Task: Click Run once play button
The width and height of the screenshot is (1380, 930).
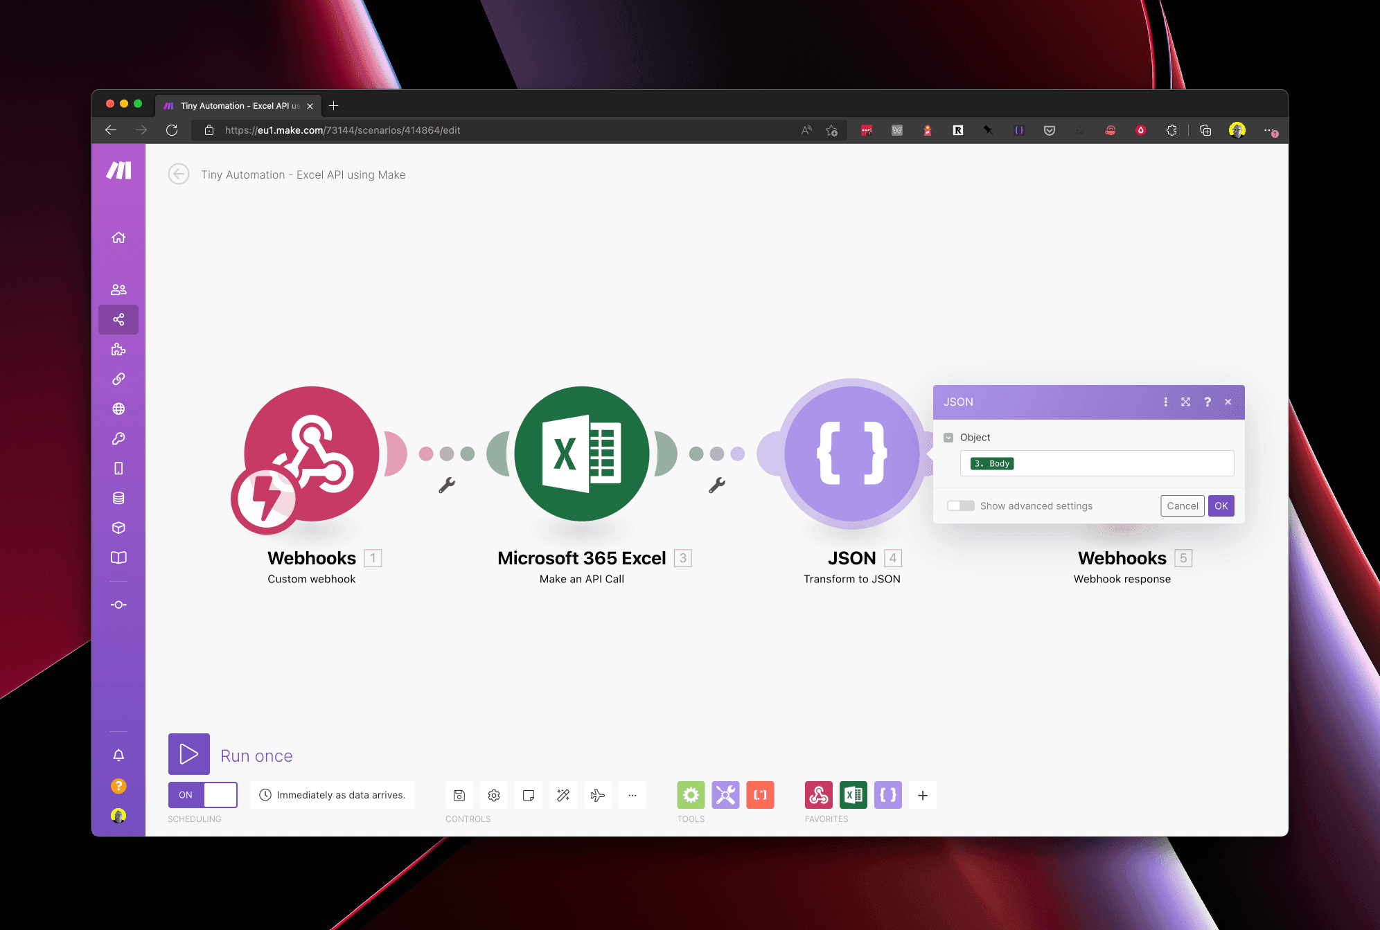Action: 188,754
